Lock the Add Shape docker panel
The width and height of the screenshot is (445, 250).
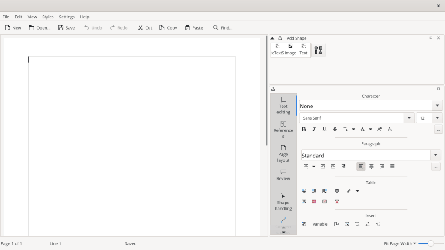280,38
